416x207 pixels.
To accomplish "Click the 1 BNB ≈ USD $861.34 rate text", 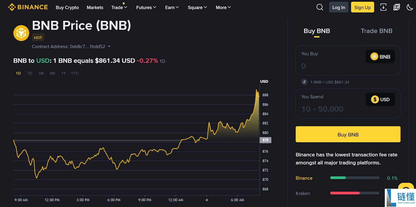I will click(x=330, y=82).
